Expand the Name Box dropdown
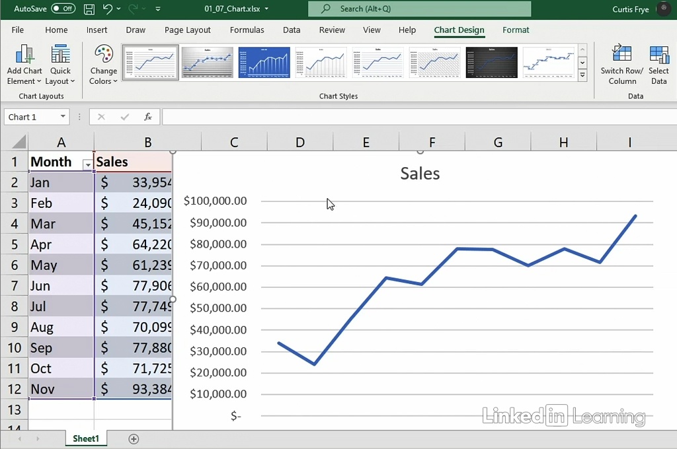 [63, 117]
